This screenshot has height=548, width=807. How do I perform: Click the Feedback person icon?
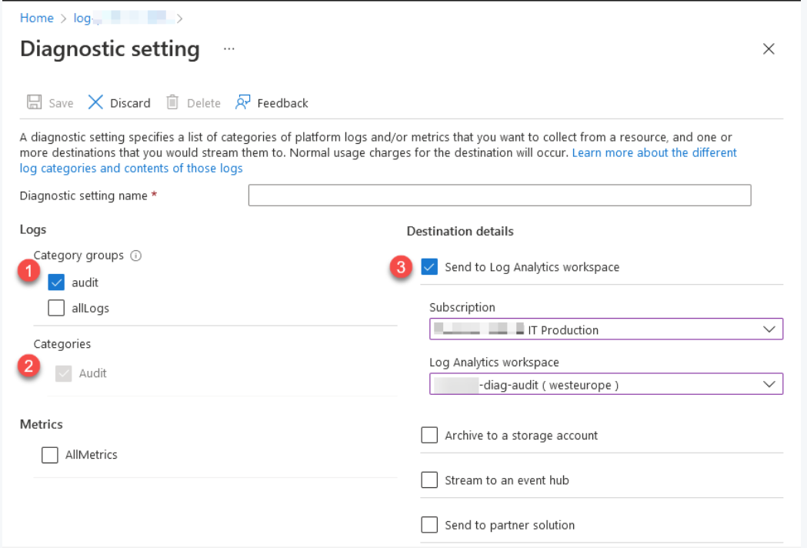(243, 102)
